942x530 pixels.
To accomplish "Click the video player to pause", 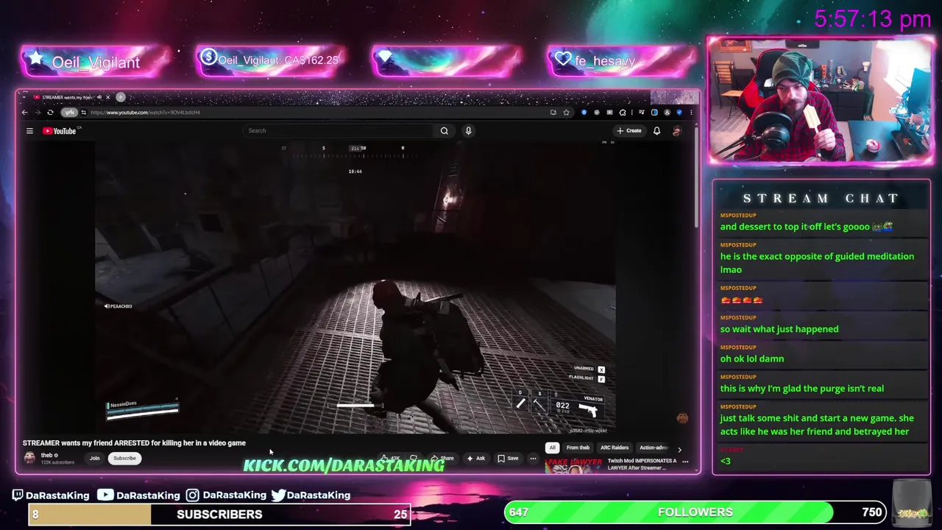I will (355, 287).
